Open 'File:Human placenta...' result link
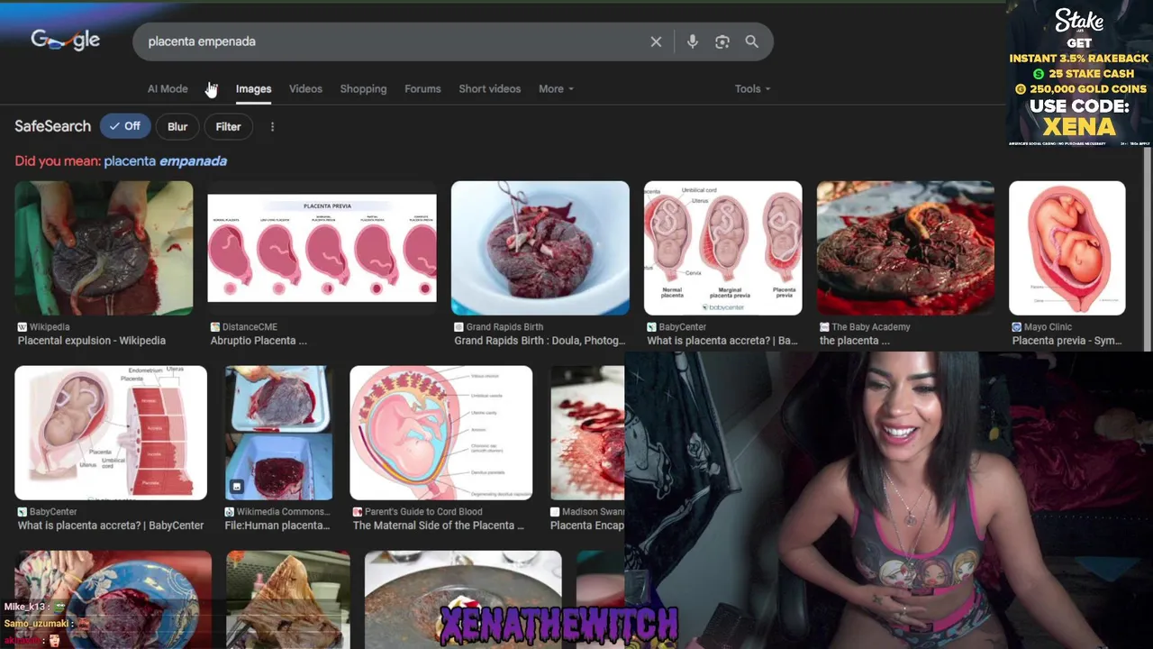Screen dimensions: 1153x649 [x=277, y=526]
